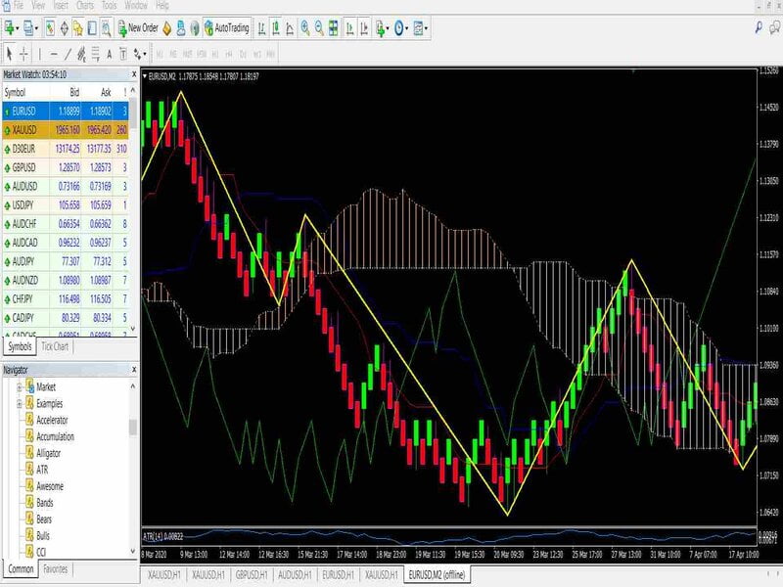Select the Crosshair tool

click(x=23, y=49)
